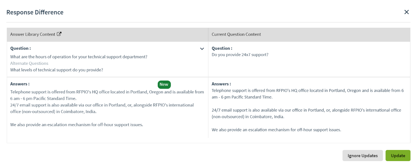The image size is (416, 166).
Task: Select the Answer Library Content header
Action: pyautogui.click(x=32, y=34)
